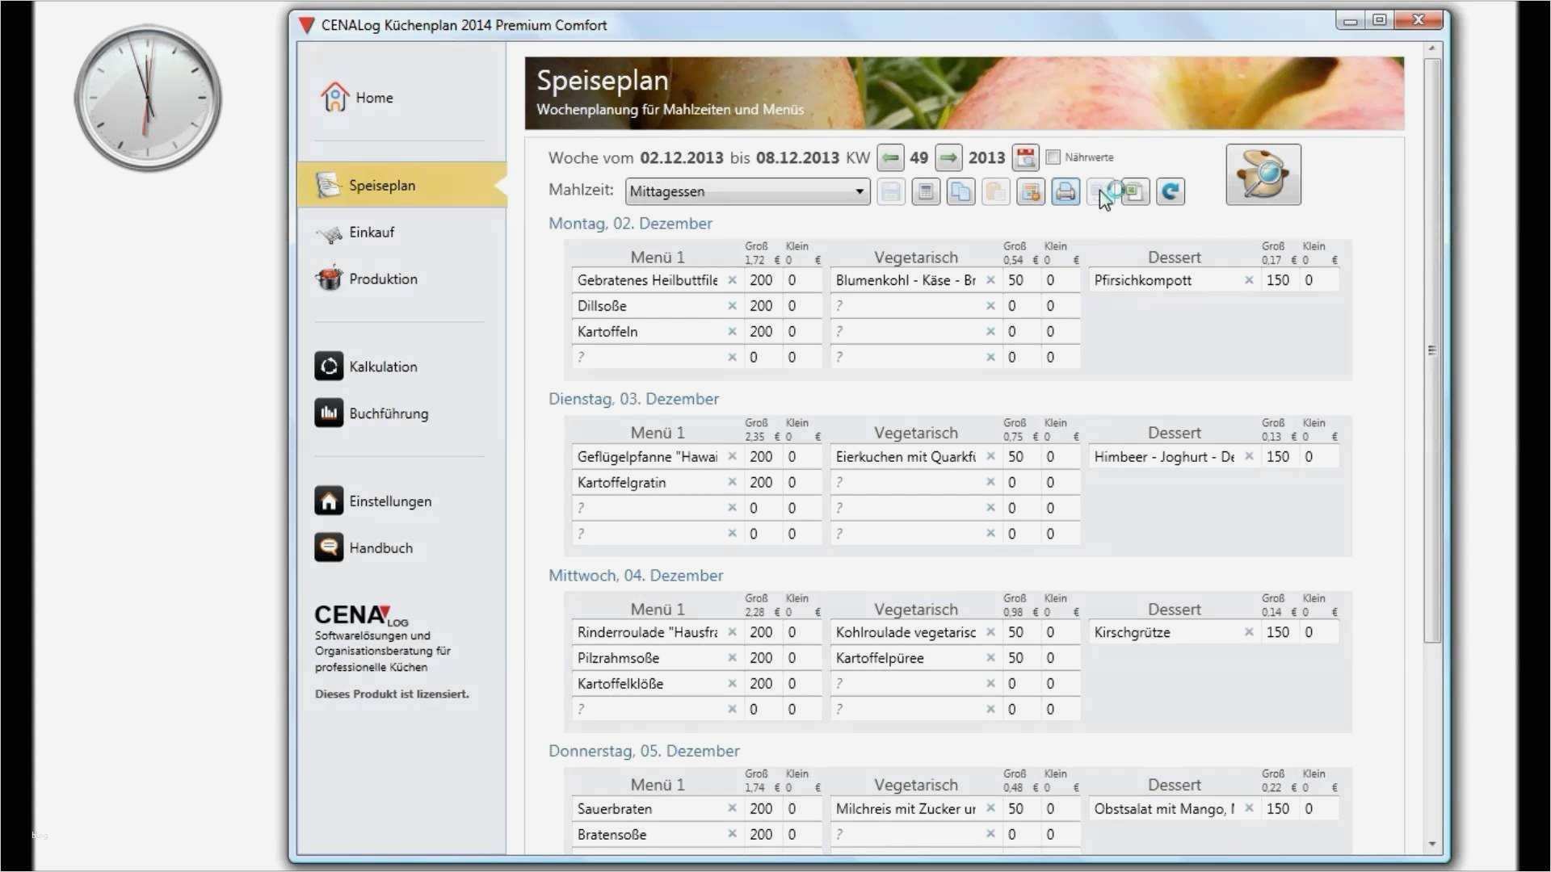
Task: Print the Speiseplan
Action: [1065, 191]
